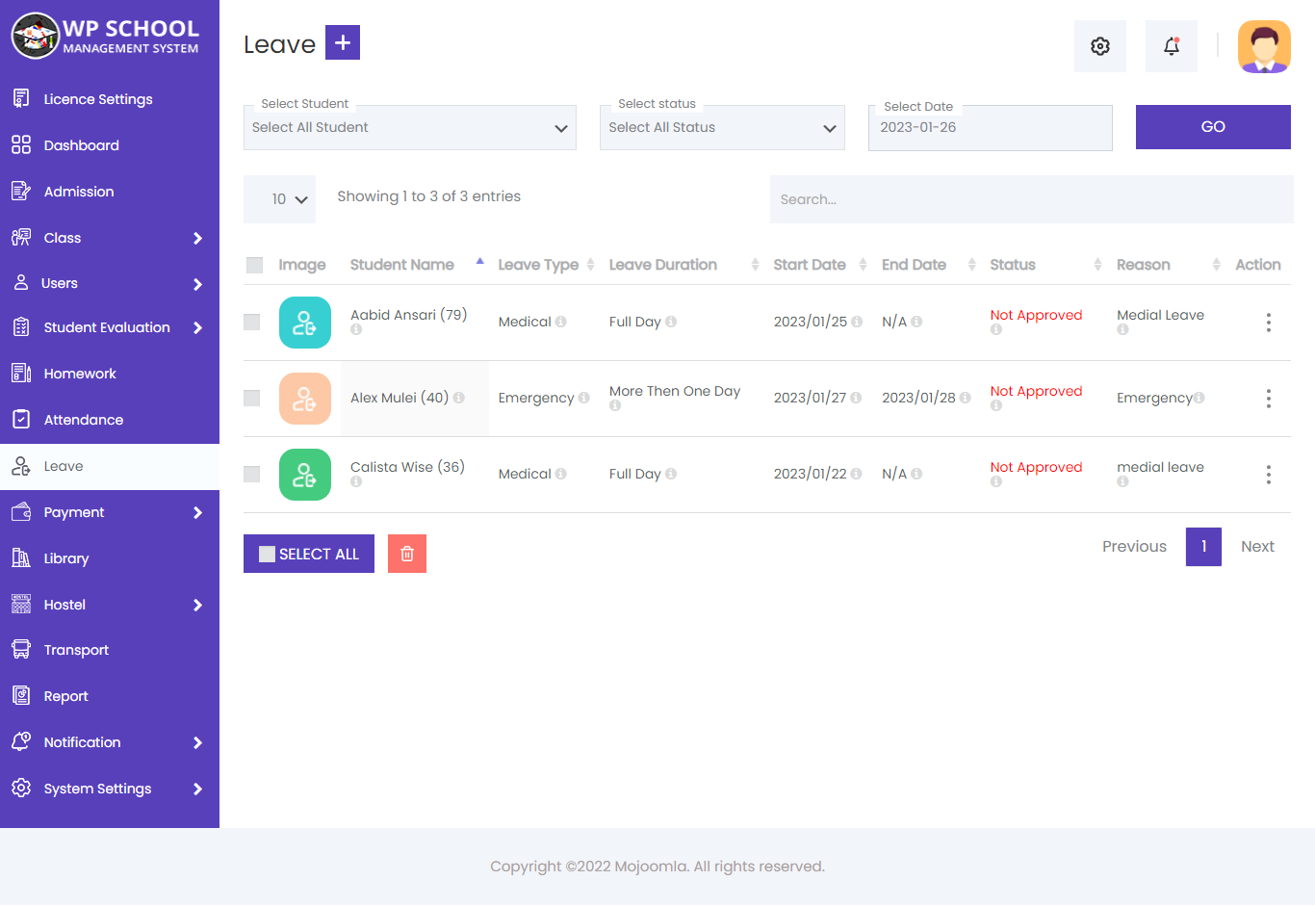Screen dimensions: 1315x906
Task: Toggle the table header select-all checkbox
Action: coord(255,265)
